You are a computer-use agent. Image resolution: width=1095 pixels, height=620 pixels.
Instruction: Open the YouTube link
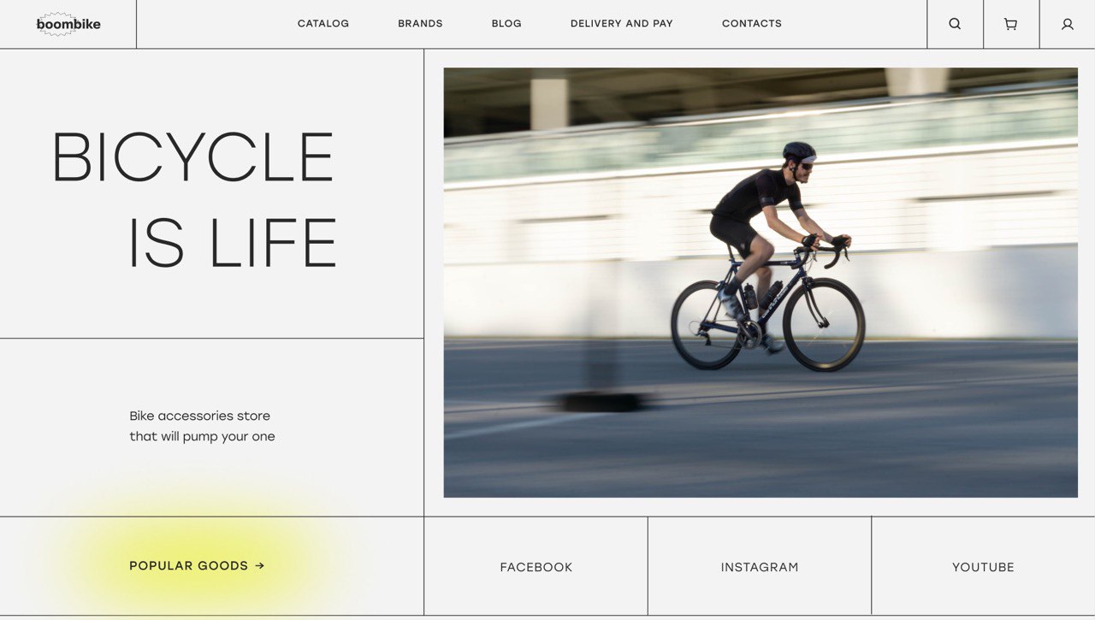(x=983, y=567)
